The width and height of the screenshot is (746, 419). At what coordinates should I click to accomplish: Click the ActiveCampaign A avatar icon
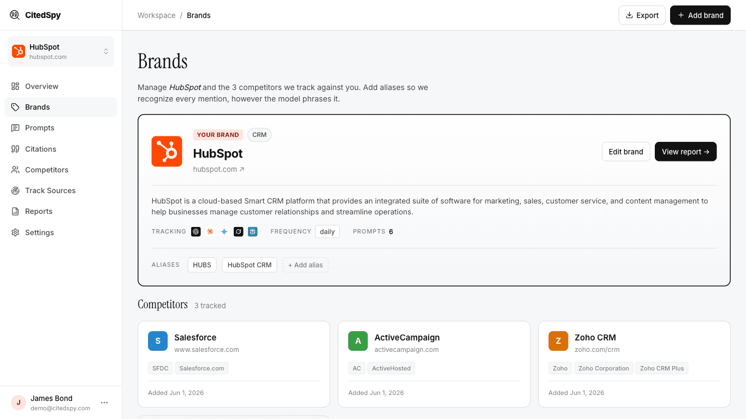[x=358, y=341]
